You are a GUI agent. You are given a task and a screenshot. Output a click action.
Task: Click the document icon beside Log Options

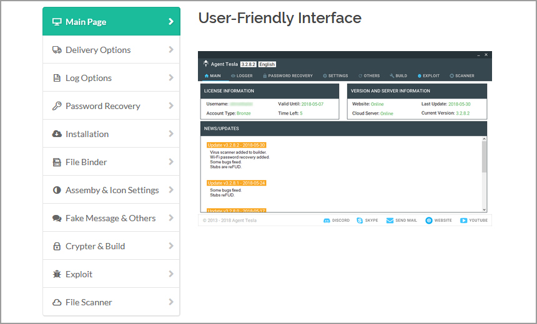[57, 78]
